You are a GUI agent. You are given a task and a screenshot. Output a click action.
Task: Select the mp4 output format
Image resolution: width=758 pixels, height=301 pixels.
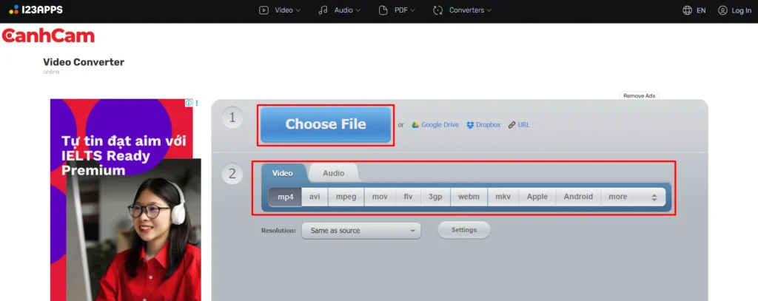click(285, 197)
